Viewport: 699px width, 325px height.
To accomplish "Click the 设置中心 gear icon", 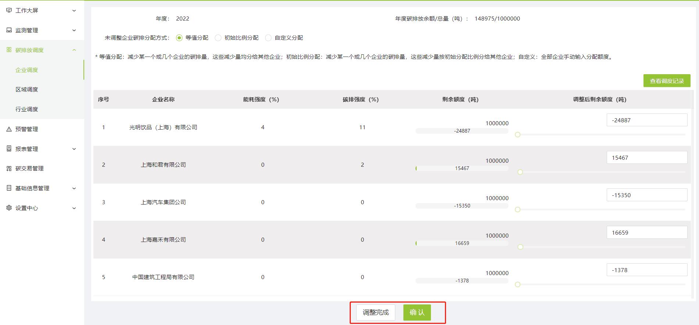I will click(9, 208).
